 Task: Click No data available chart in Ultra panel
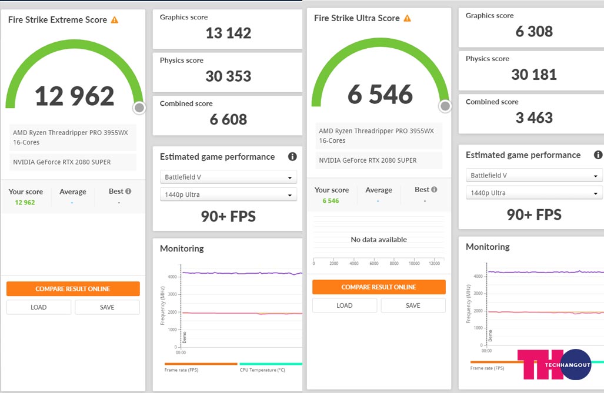point(379,240)
